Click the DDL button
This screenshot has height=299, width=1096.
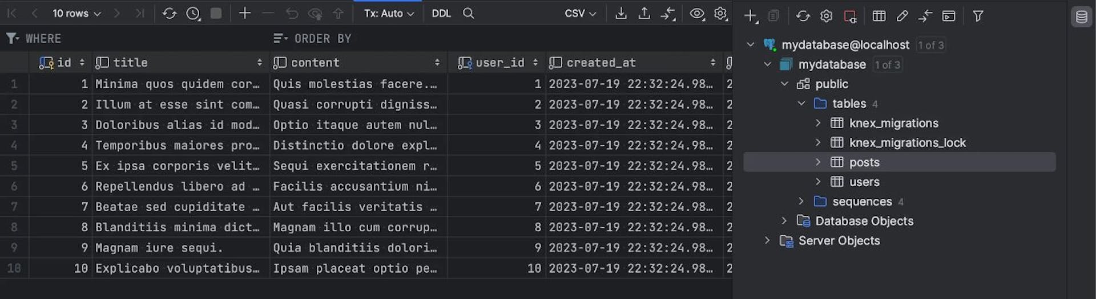(x=441, y=13)
